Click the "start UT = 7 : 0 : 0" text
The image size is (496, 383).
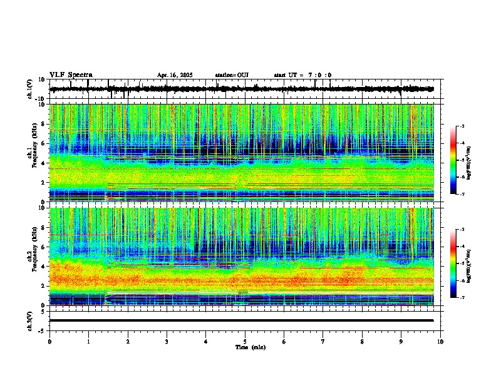pos(302,75)
